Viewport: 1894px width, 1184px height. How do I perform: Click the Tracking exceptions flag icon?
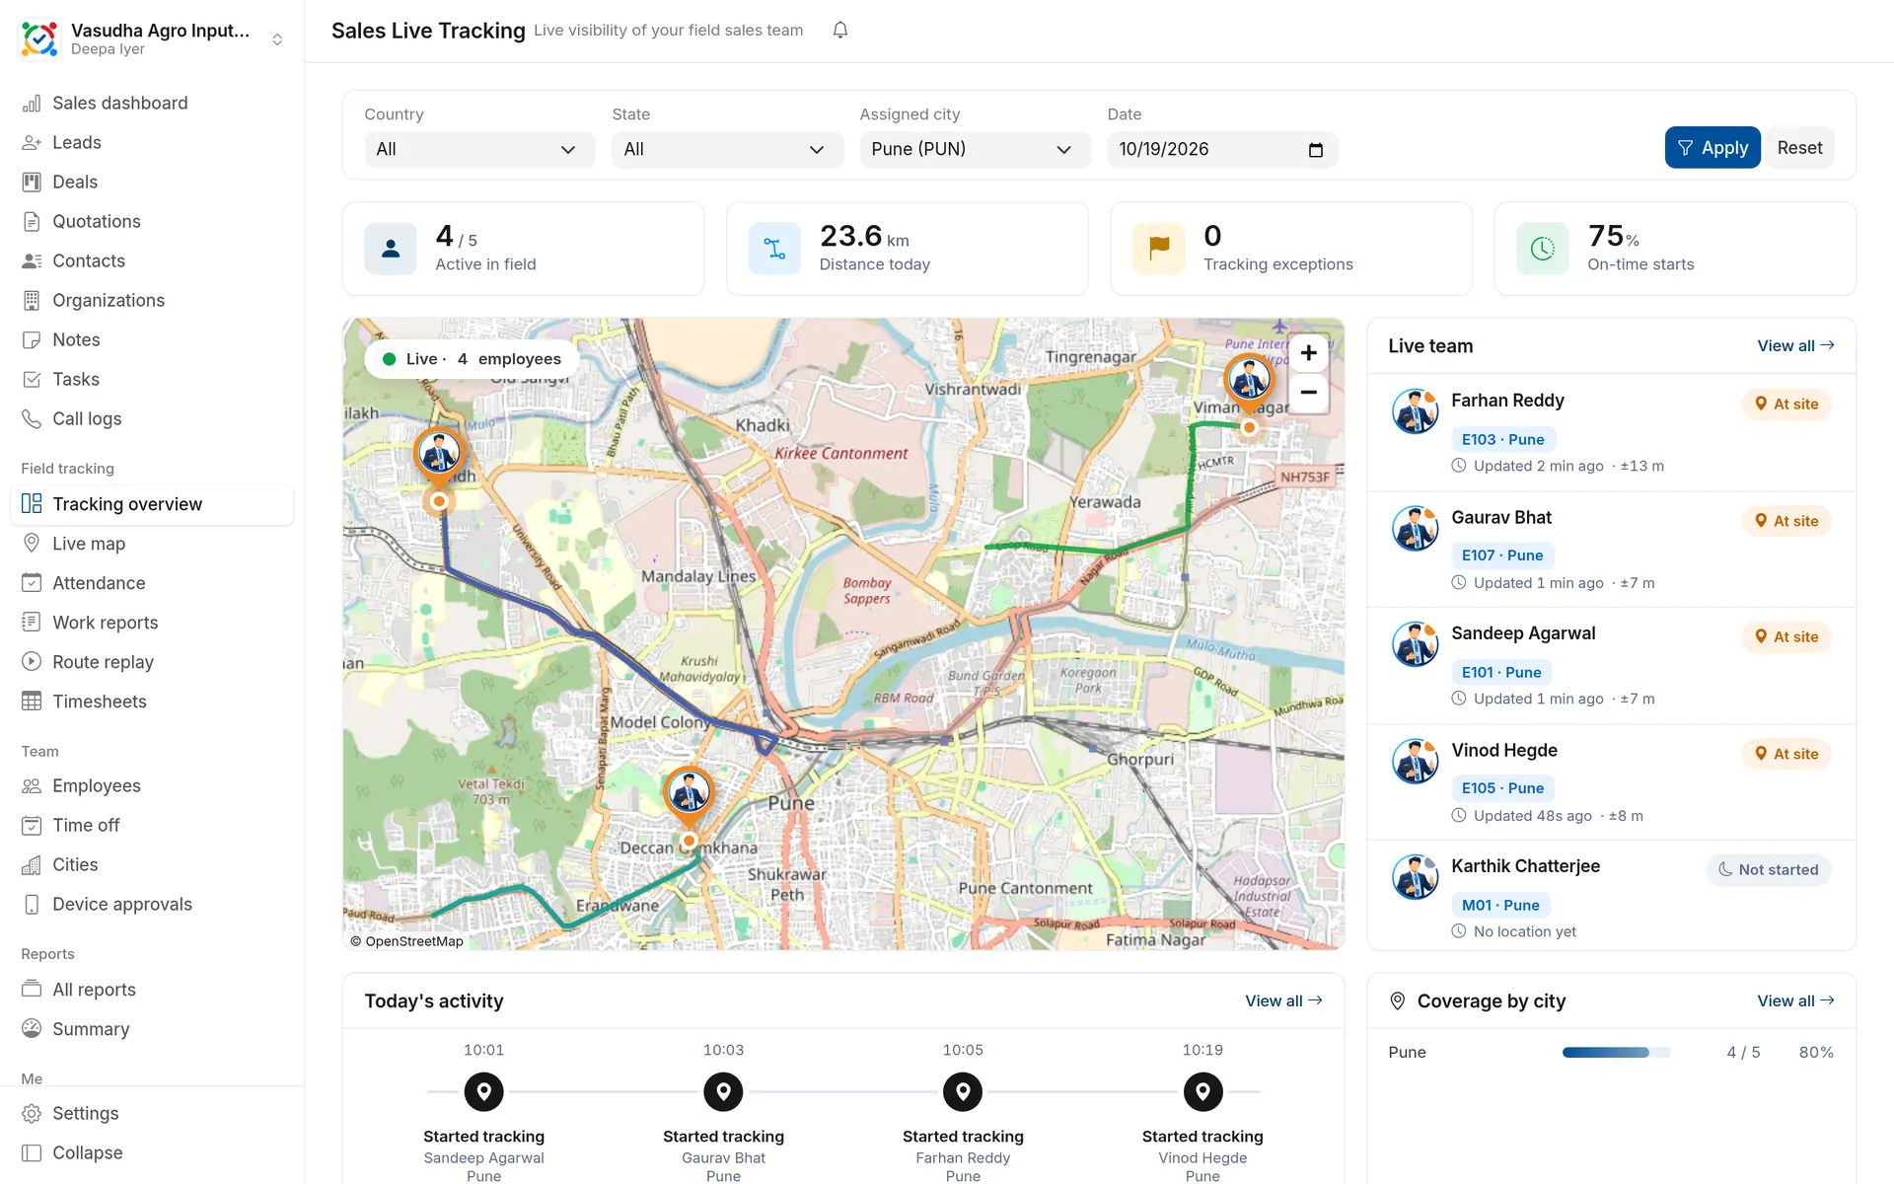[1159, 249]
